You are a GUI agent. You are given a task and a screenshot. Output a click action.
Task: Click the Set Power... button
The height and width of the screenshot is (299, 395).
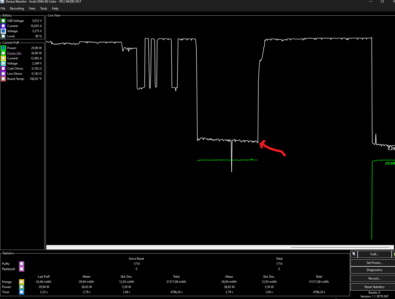pos(374,263)
